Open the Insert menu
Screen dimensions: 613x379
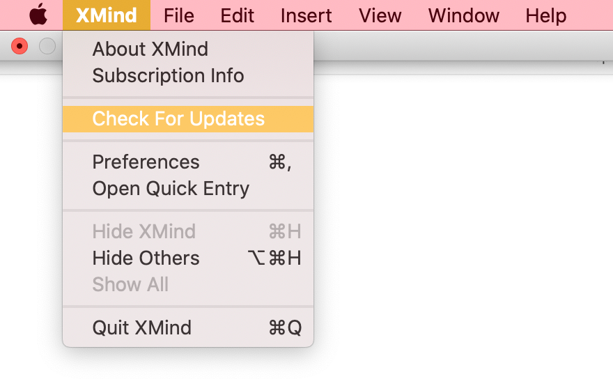pyautogui.click(x=306, y=15)
